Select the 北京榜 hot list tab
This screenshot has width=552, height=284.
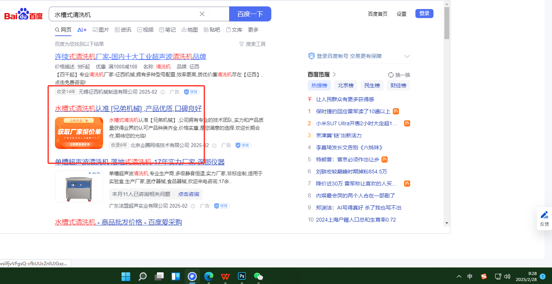coord(345,85)
